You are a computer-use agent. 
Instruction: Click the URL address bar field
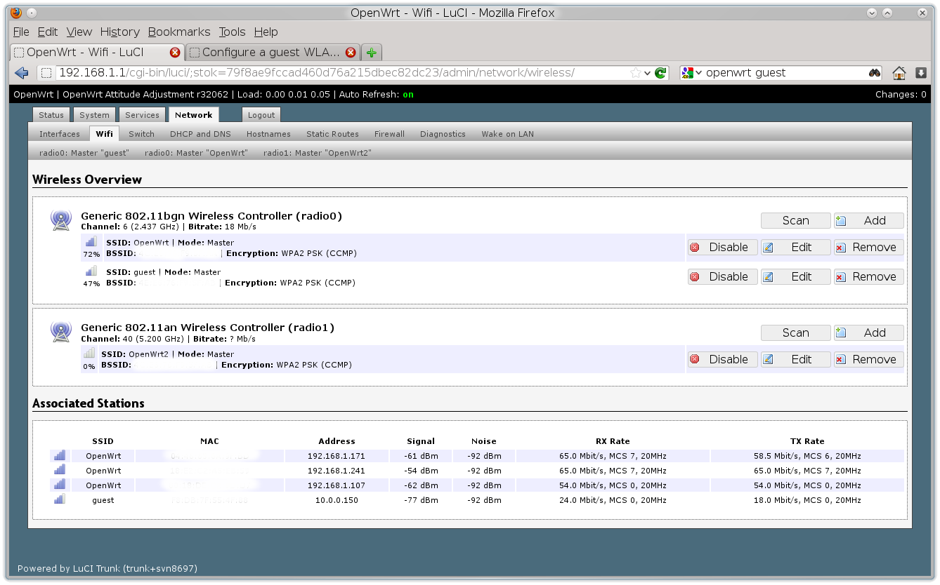click(337, 73)
